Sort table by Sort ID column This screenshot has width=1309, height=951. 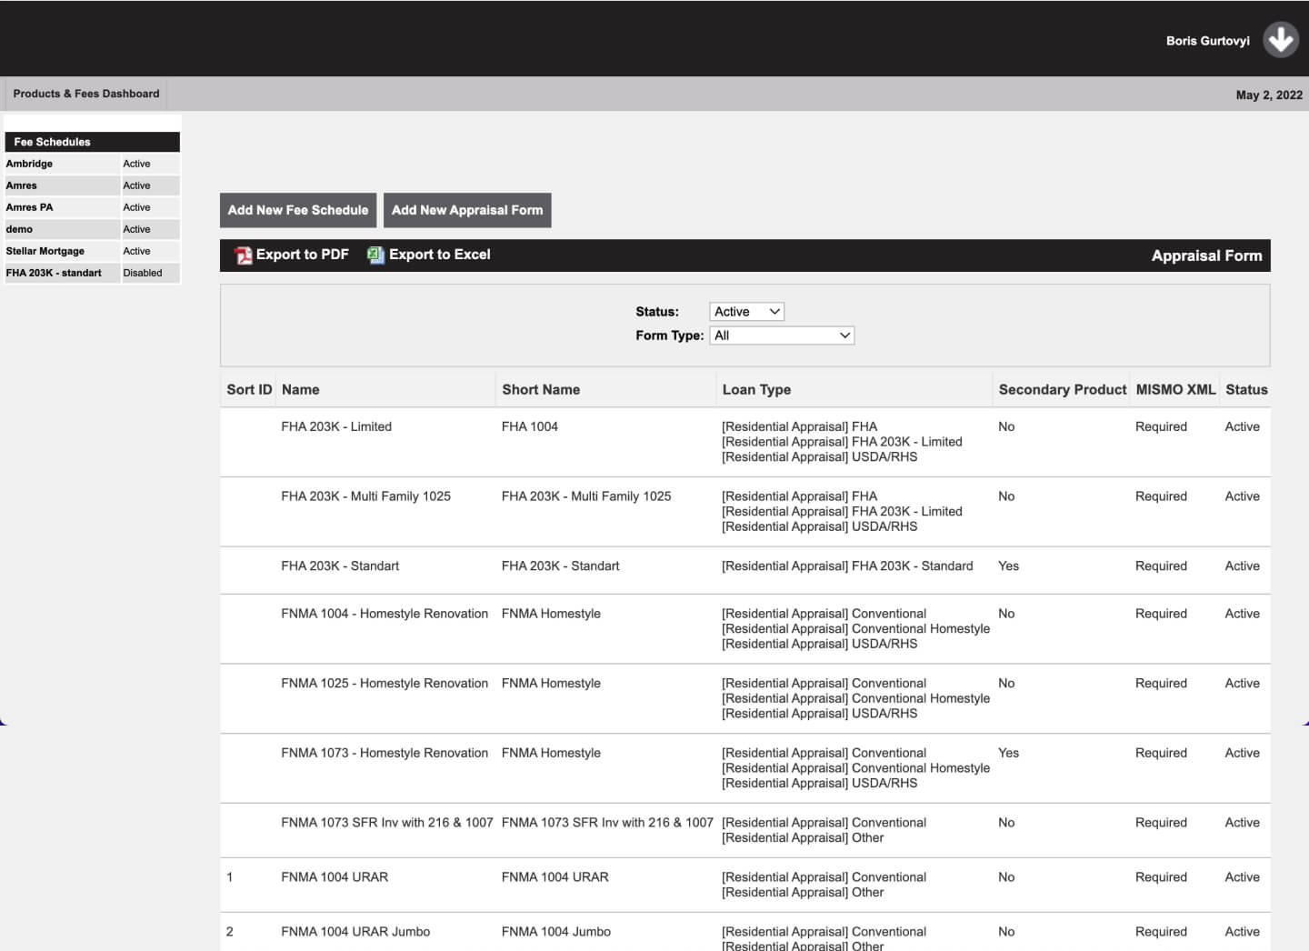(249, 389)
